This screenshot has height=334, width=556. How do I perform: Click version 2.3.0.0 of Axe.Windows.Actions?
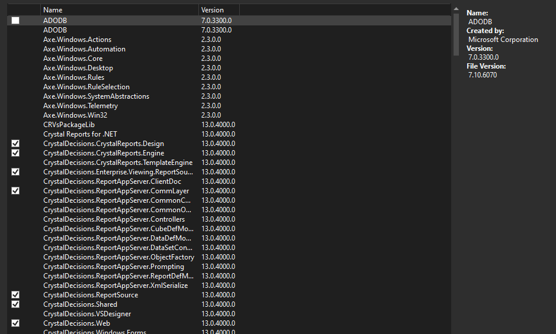pos(211,40)
